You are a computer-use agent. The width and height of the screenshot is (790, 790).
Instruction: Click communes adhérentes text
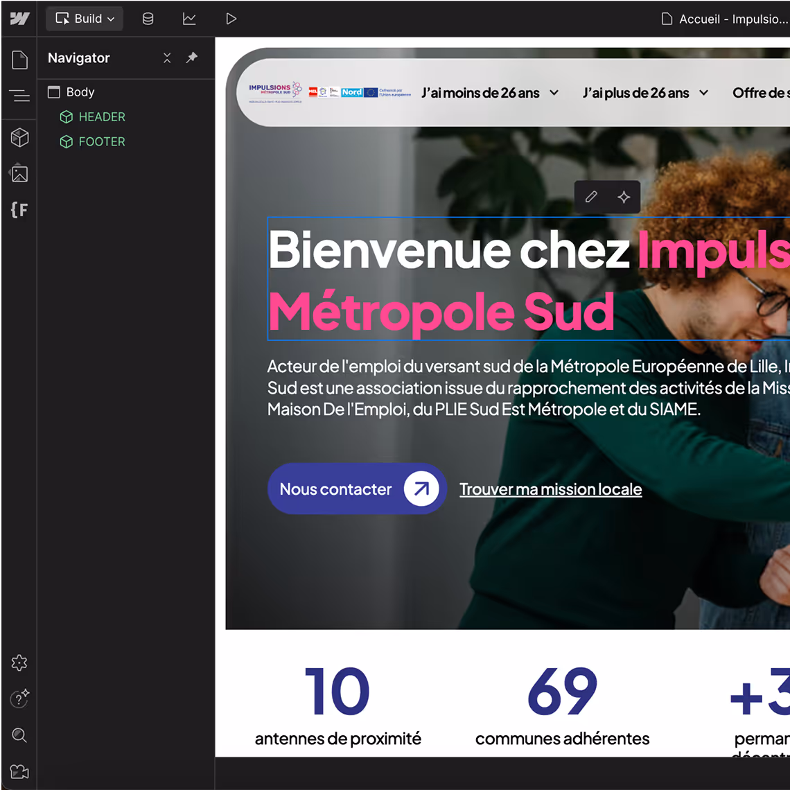click(x=562, y=739)
